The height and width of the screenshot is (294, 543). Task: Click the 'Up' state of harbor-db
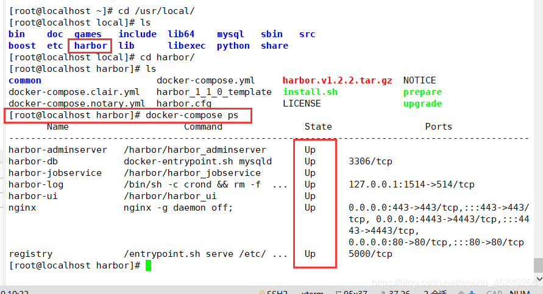310,161
